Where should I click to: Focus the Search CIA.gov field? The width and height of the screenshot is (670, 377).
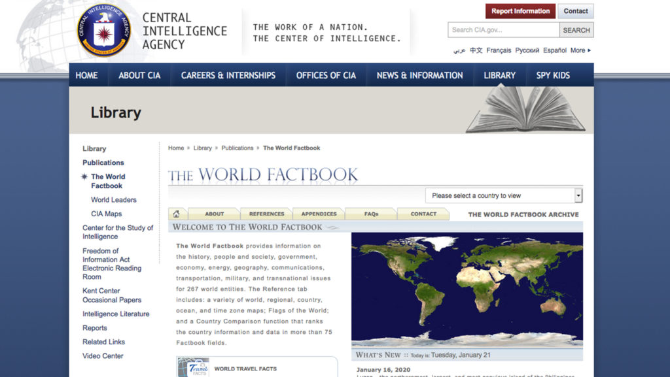(x=503, y=30)
